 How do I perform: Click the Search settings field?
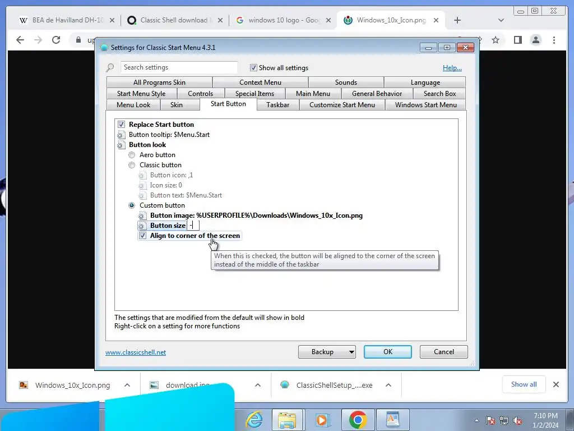(179, 67)
